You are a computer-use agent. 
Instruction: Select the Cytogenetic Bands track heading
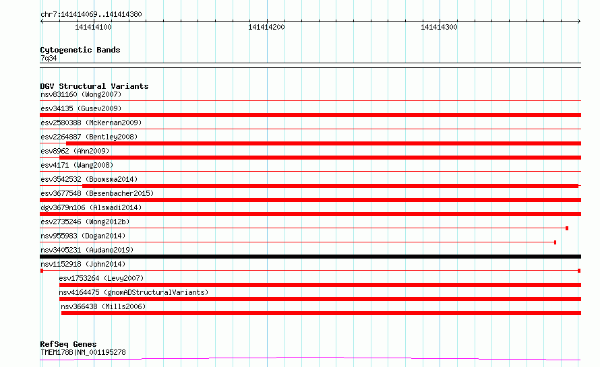(x=80, y=50)
